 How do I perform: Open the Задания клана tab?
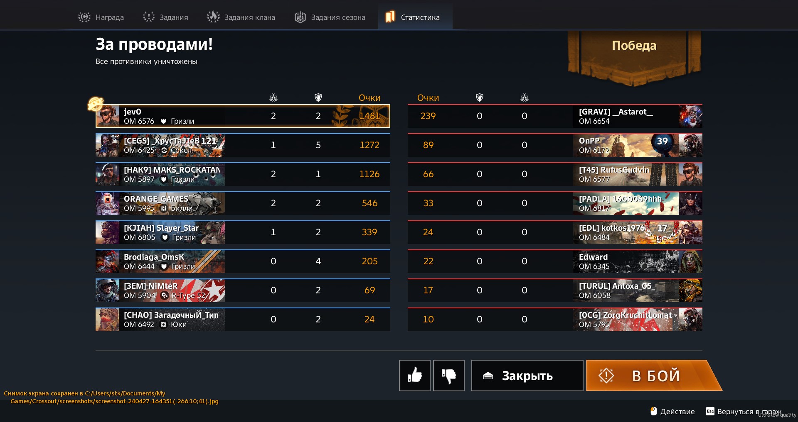coord(241,17)
